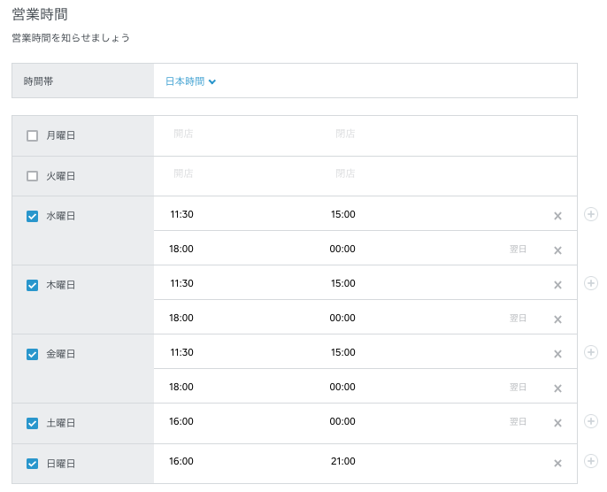Viewport: 607px width, 492px height.
Task: Remove Sunday 16:00–21:00 time slot
Action: pyautogui.click(x=557, y=463)
